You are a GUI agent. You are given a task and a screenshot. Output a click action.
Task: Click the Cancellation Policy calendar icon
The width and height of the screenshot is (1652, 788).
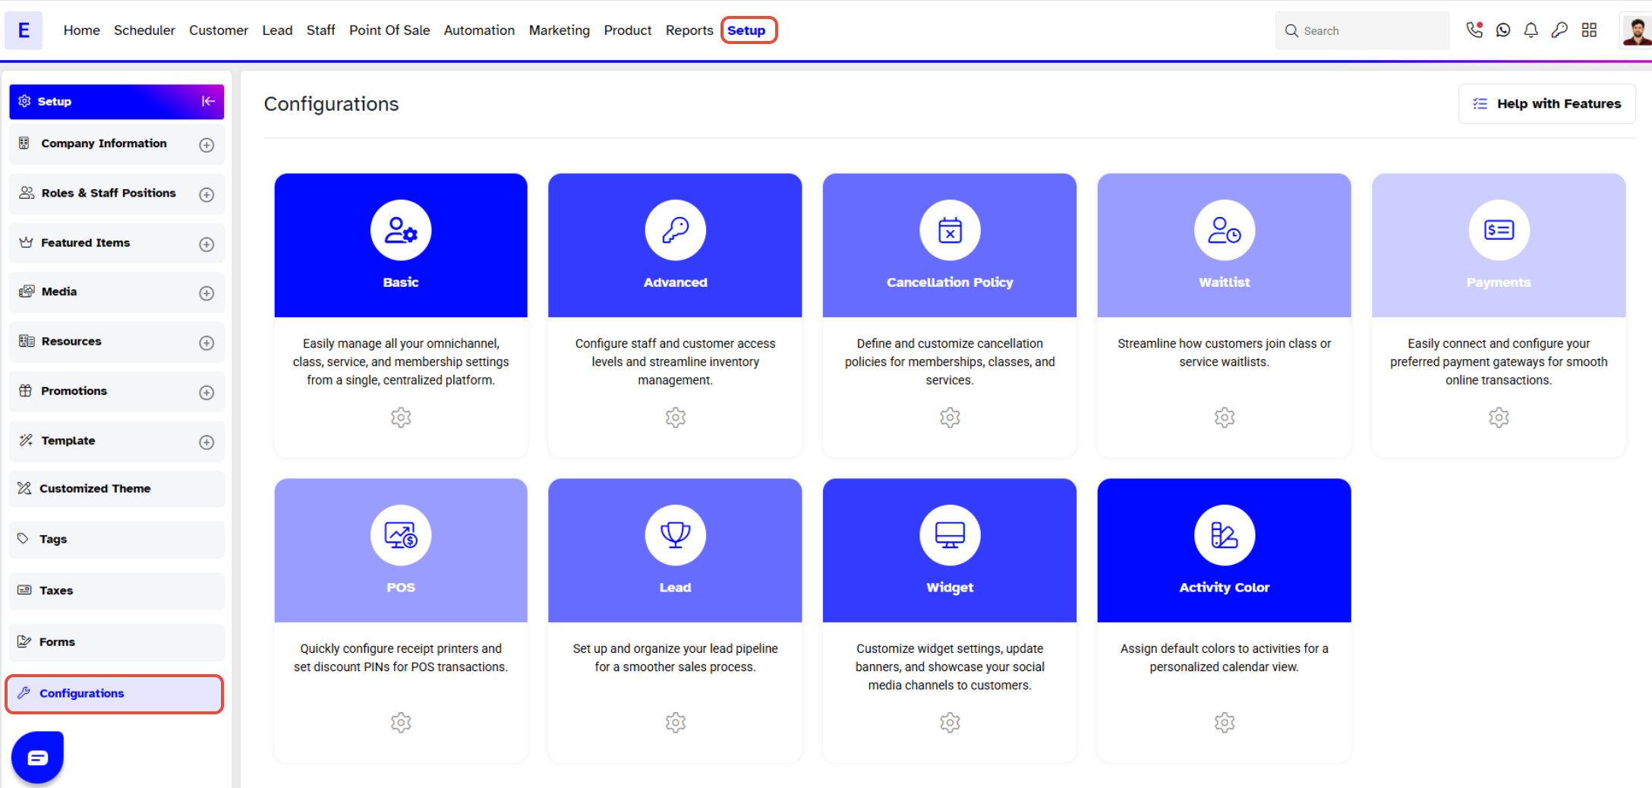[950, 230]
